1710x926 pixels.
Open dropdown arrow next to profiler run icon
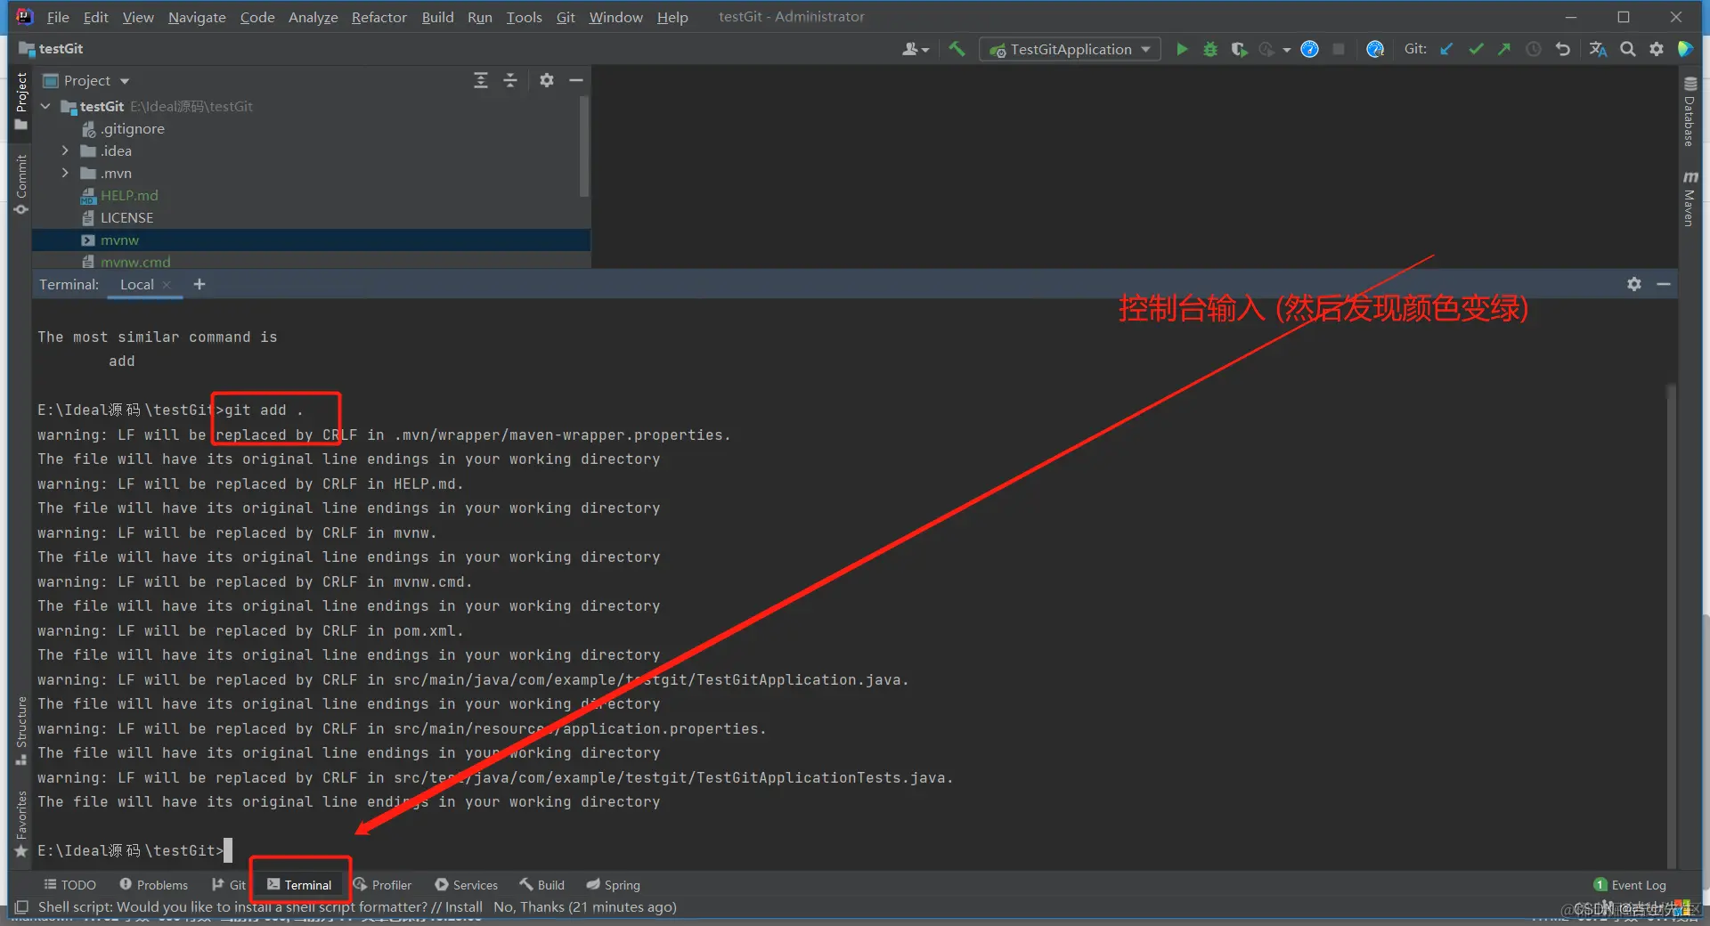(1287, 50)
